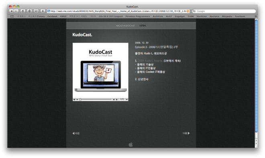Play the podcast episode in the player

[x=77, y=100]
